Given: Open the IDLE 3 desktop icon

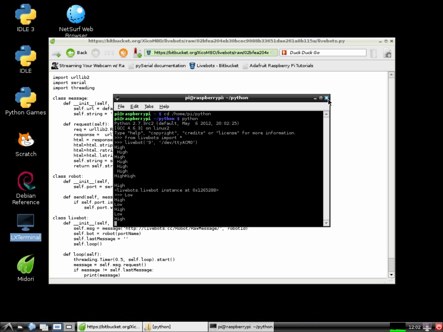Looking at the screenshot, I should point(26,18).
